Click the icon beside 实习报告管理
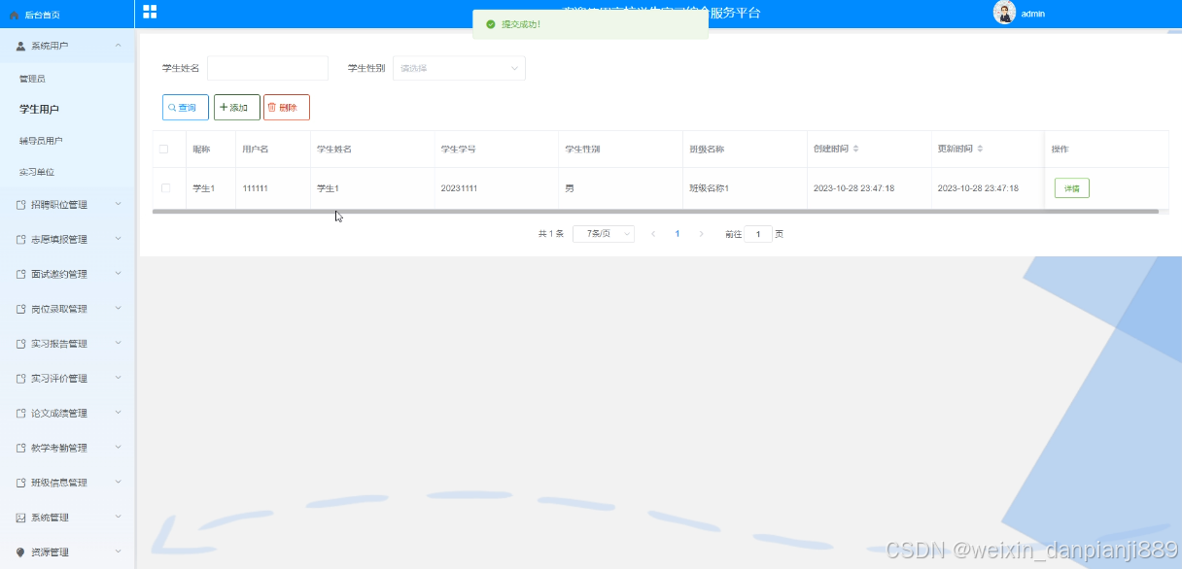This screenshot has width=1182, height=569. [20, 344]
